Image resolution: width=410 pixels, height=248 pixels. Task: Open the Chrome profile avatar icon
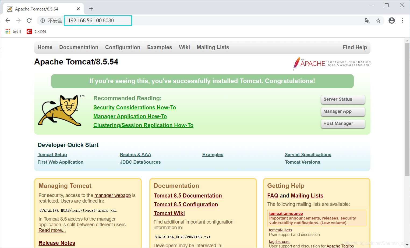(x=392, y=20)
